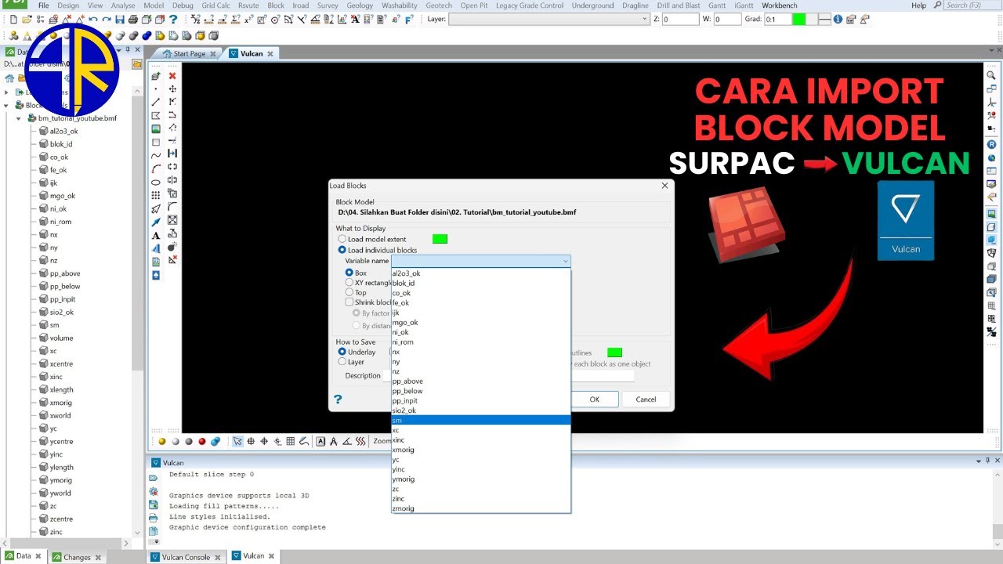
Task: Switch to the Vulcan Console tab
Action: coord(186,557)
